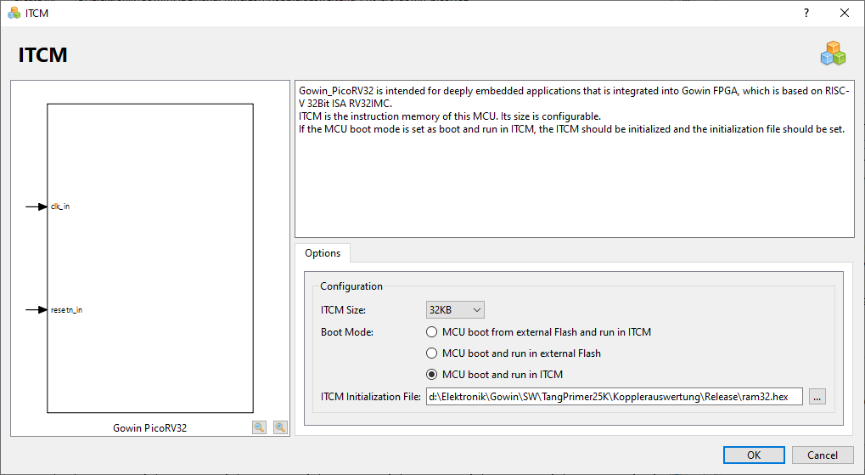Click the 'ITCM Initialization File:' label
The image size is (865, 475).
[371, 397]
